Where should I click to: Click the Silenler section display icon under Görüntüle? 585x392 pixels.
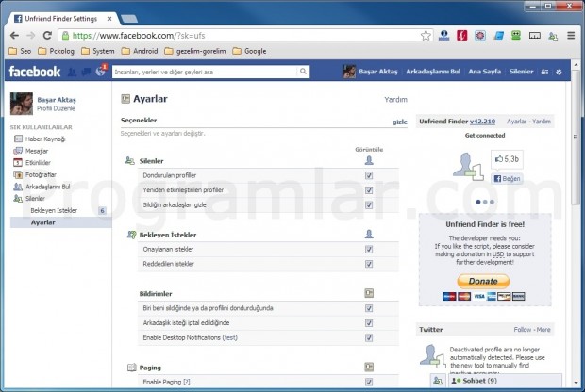369,160
